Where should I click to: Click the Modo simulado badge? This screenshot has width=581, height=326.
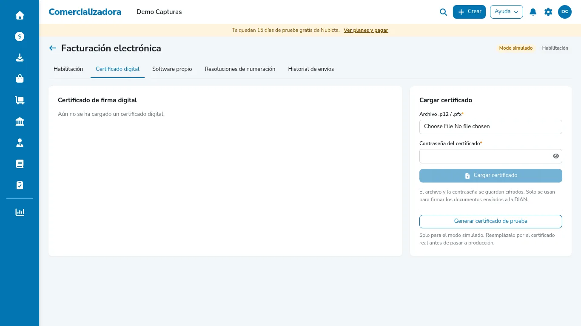tap(516, 48)
